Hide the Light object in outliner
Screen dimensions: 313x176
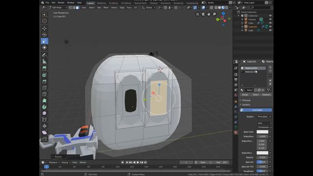(x=270, y=30)
